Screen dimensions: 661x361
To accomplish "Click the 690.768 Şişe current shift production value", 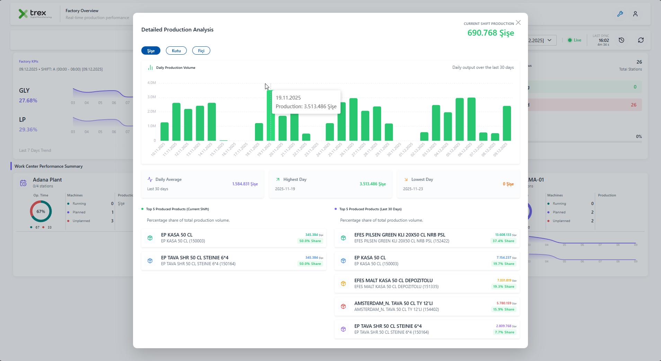I will [x=491, y=33].
